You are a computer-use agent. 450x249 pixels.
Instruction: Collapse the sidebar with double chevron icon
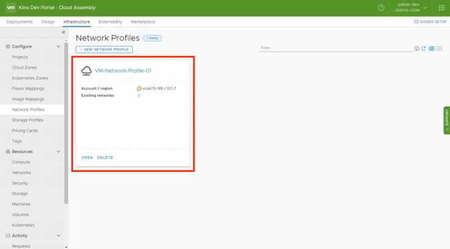(x=64, y=32)
